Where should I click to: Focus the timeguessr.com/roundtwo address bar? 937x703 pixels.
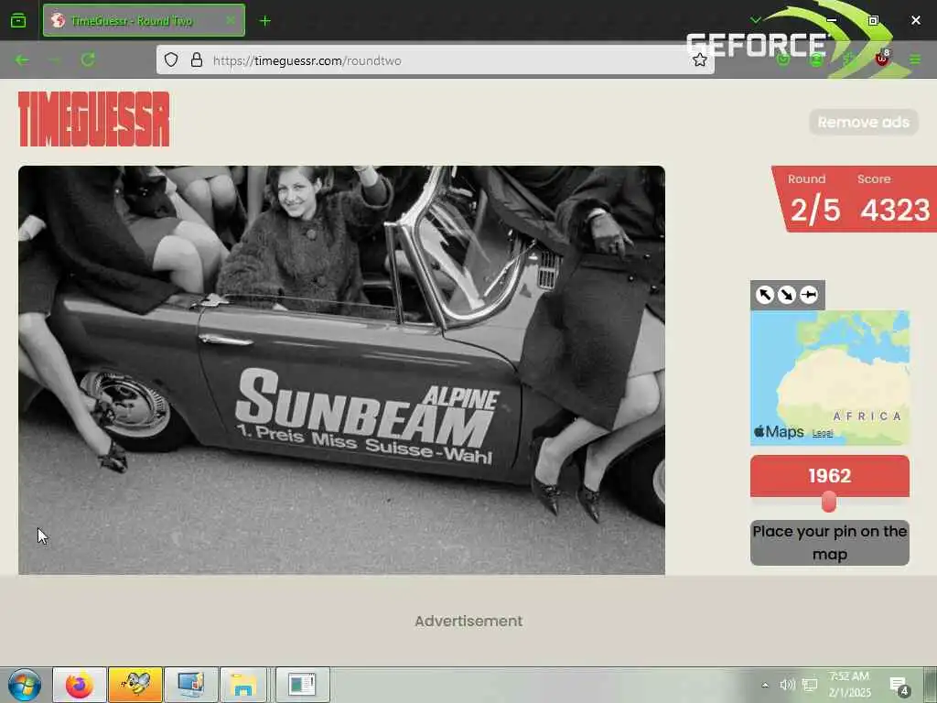point(435,60)
